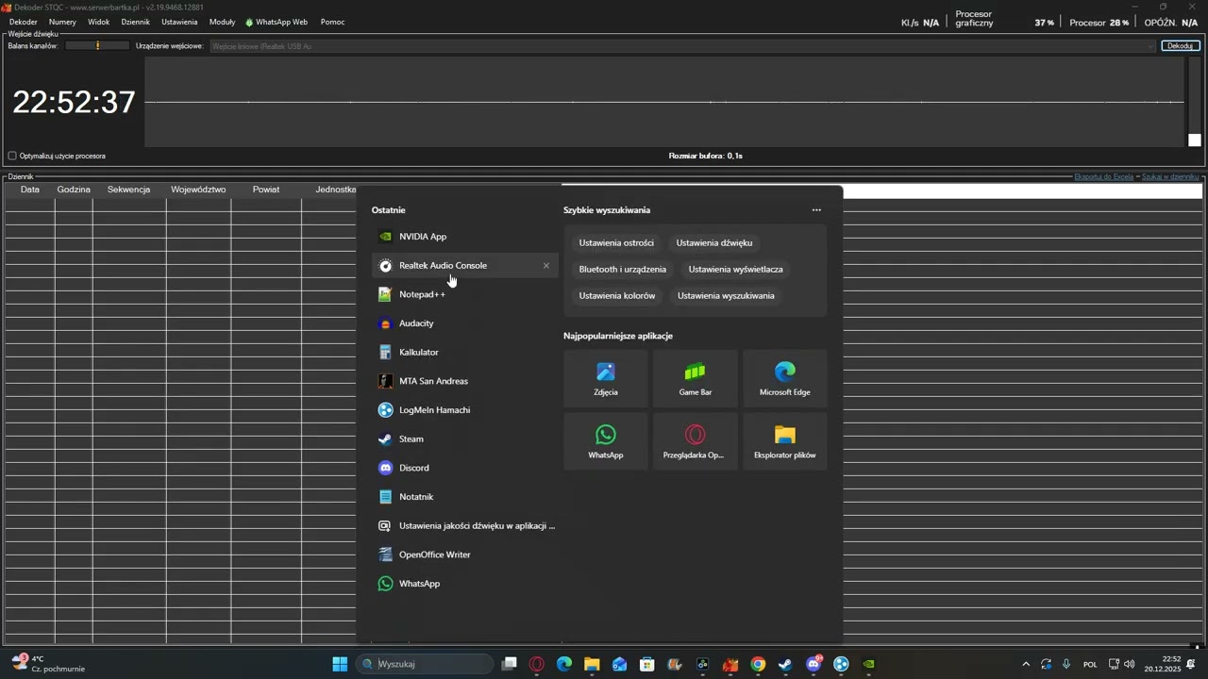Click the Województwo column header
This screenshot has width=1208, height=679.
click(x=198, y=190)
